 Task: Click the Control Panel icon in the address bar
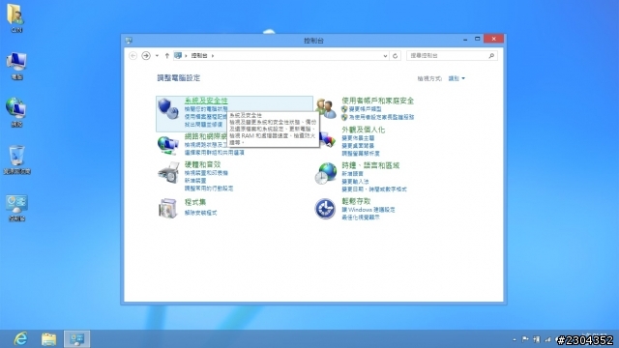178,56
